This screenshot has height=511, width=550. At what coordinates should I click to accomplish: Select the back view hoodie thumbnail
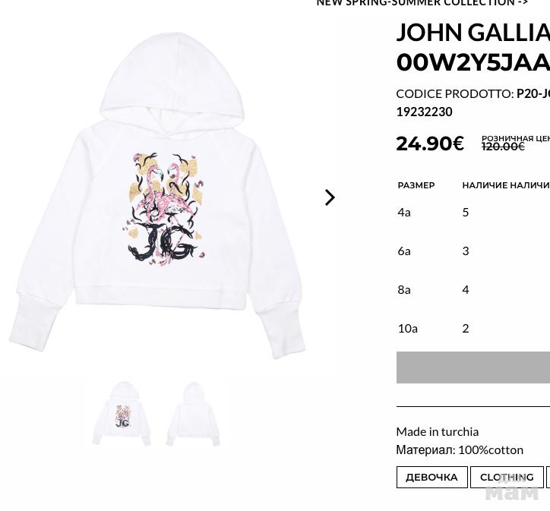193,414
